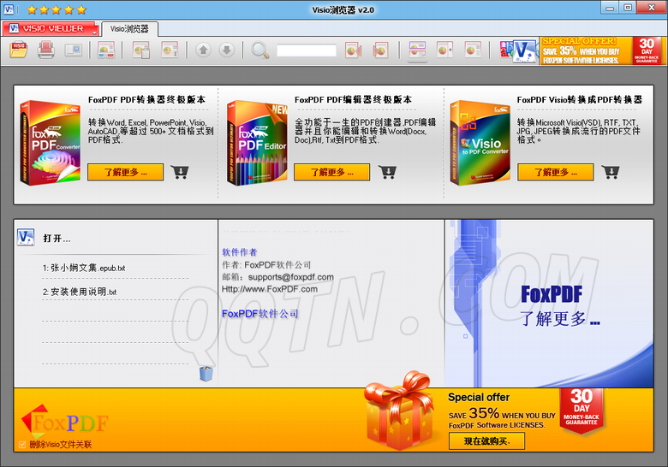This screenshot has width=668, height=467.
Task: Click the find previous toolbar icon
Action: point(353,50)
